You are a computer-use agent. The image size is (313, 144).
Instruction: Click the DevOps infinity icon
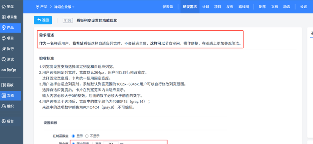[x=4, y=70]
